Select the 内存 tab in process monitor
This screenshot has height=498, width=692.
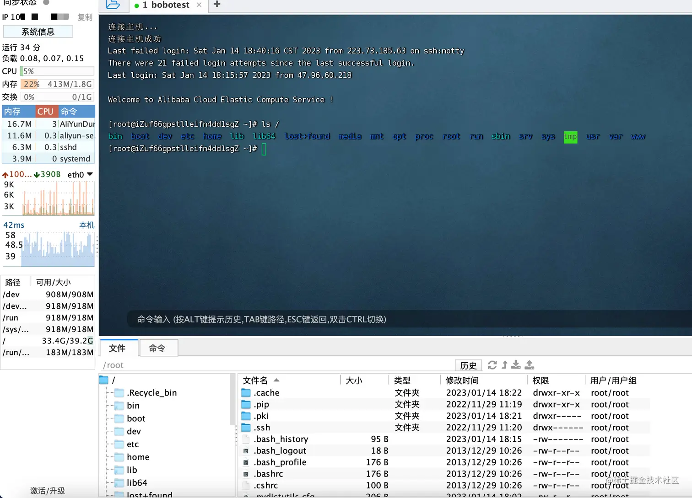tap(18, 111)
